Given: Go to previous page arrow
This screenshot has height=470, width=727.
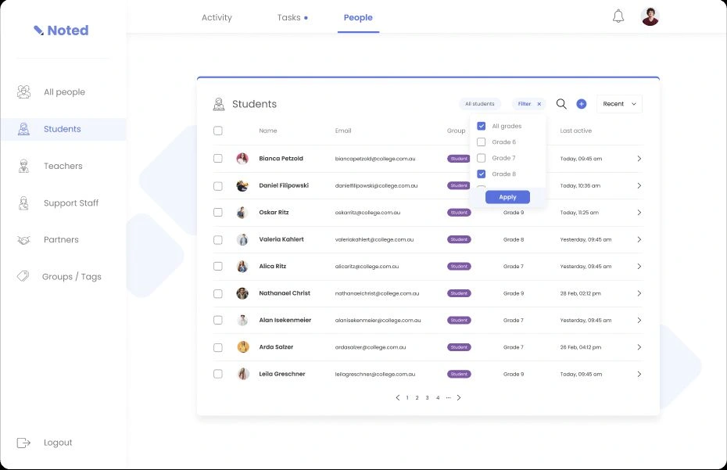Looking at the screenshot, I should (397, 397).
